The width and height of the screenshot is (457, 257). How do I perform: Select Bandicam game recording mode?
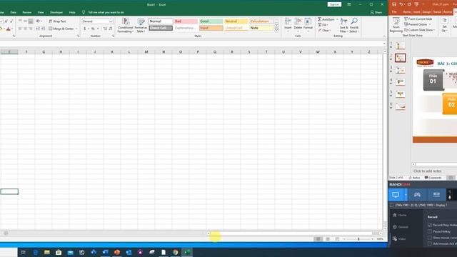[417, 195]
